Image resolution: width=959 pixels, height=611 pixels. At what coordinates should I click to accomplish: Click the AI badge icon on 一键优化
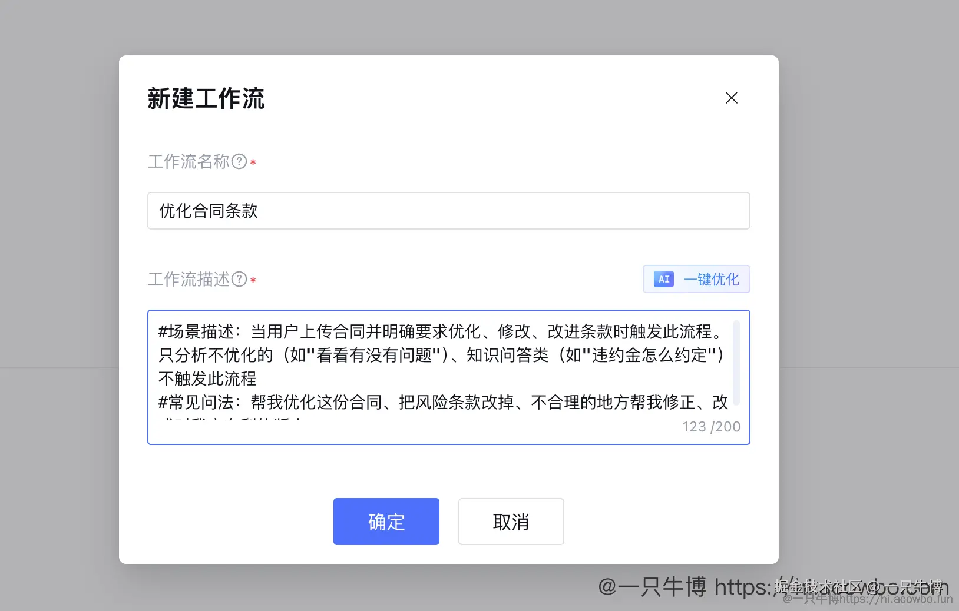point(663,280)
